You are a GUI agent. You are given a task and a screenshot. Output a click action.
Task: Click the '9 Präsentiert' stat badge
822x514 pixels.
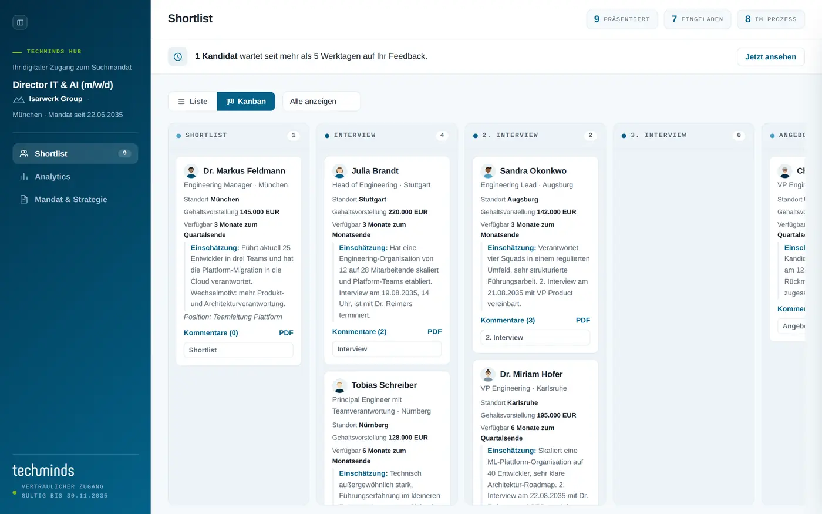click(x=622, y=19)
